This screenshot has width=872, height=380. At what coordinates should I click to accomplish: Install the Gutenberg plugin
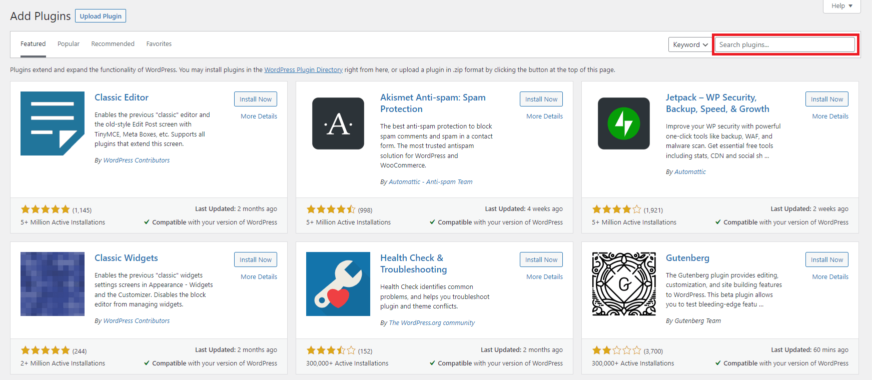pyautogui.click(x=826, y=259)
